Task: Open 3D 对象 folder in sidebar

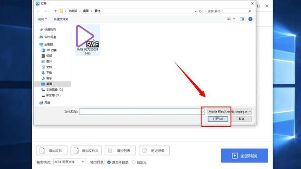Action: coord(49,50)
